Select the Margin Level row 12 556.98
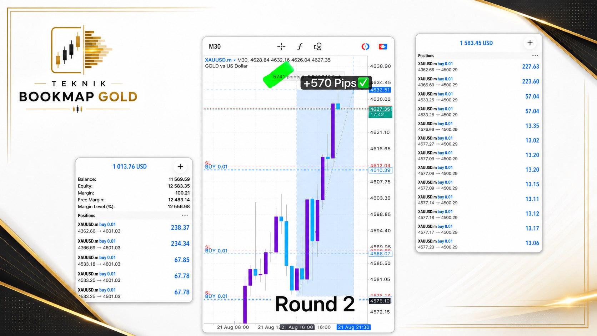597x336 pixels. pos(134,206)
